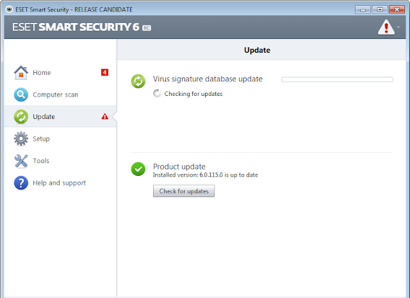The image size is (410, 298).
Task: Open the Home section
Action: point(61,72)
